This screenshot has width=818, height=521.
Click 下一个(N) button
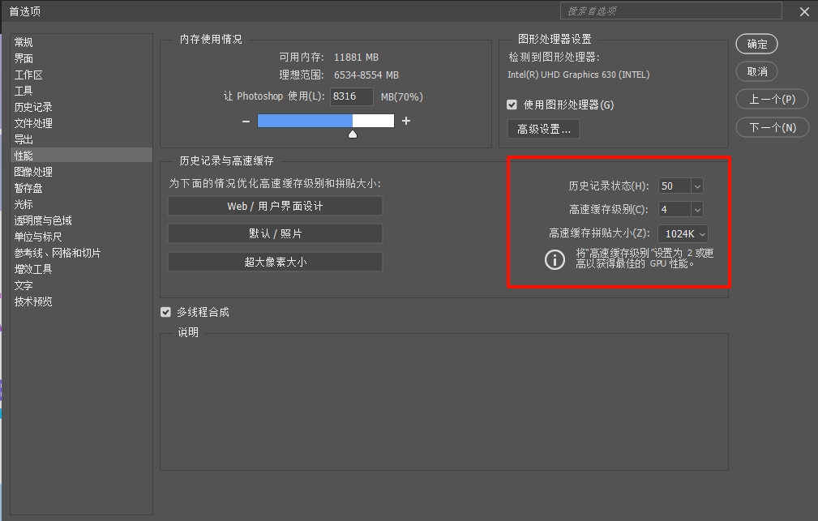(772, 127)
